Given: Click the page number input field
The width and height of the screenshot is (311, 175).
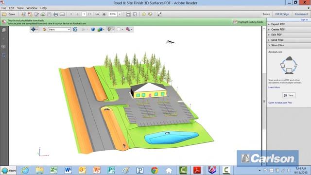Looking at the screenshot, I should 84,14.
